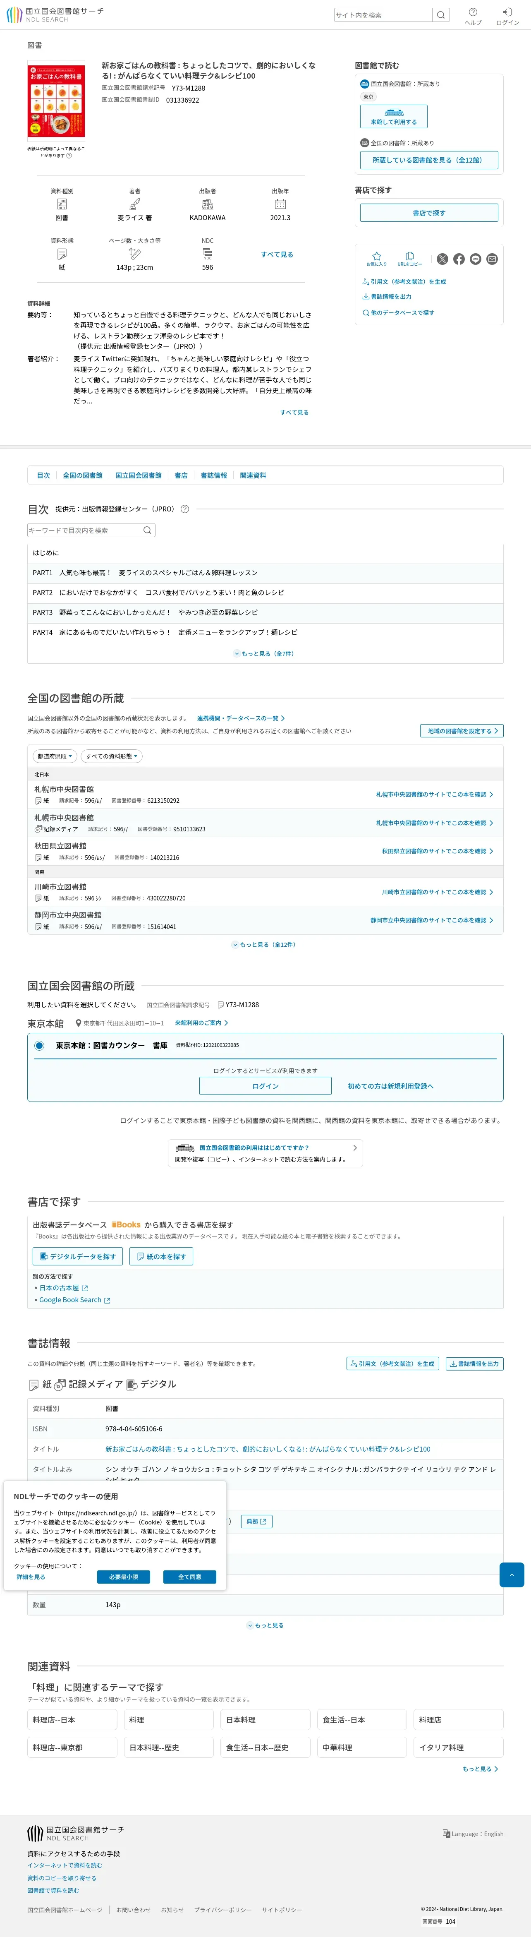
Task: Click the site search magnifier icon
Action: click(441, 15)
